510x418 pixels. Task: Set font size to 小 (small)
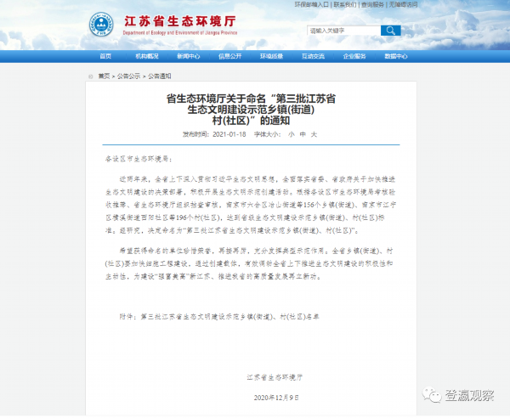pyautogui.click(x=291, y=133)
